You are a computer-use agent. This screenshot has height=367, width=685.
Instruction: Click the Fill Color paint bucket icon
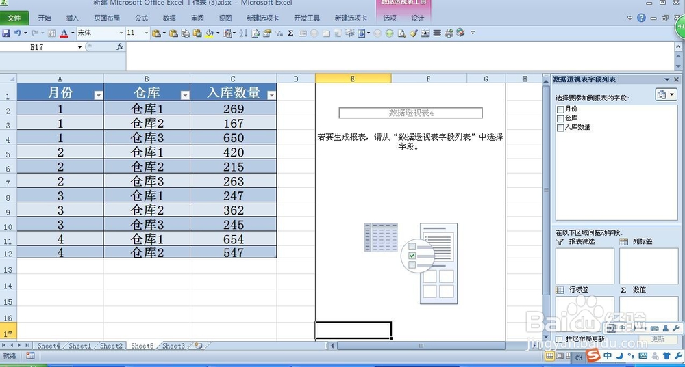pos(210,33)
